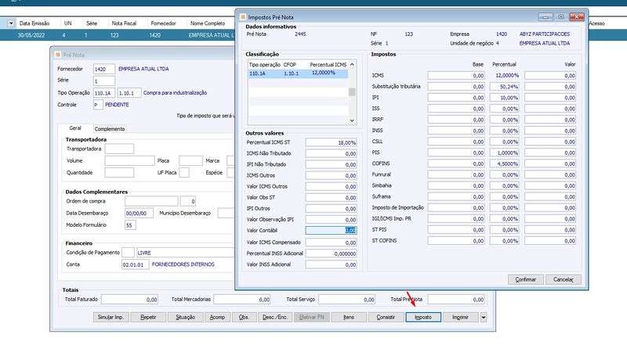Click the Imprimir button
Screen dimensions: 627x352
pos(460,318)
